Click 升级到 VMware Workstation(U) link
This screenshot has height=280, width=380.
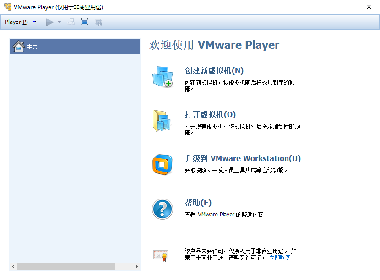(243, 158)
